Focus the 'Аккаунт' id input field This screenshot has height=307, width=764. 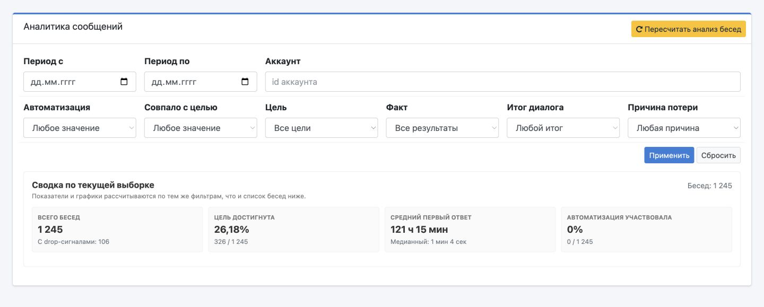[503, 82]
